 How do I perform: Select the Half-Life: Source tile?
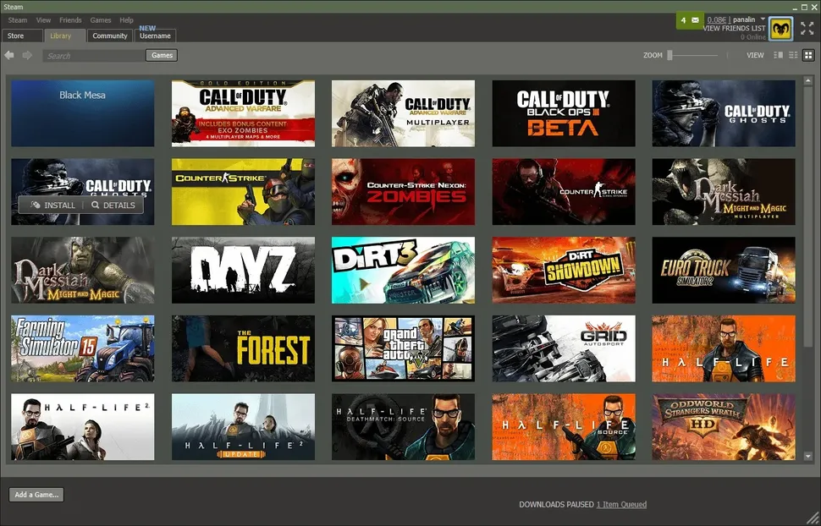click(x=564, y=427)
